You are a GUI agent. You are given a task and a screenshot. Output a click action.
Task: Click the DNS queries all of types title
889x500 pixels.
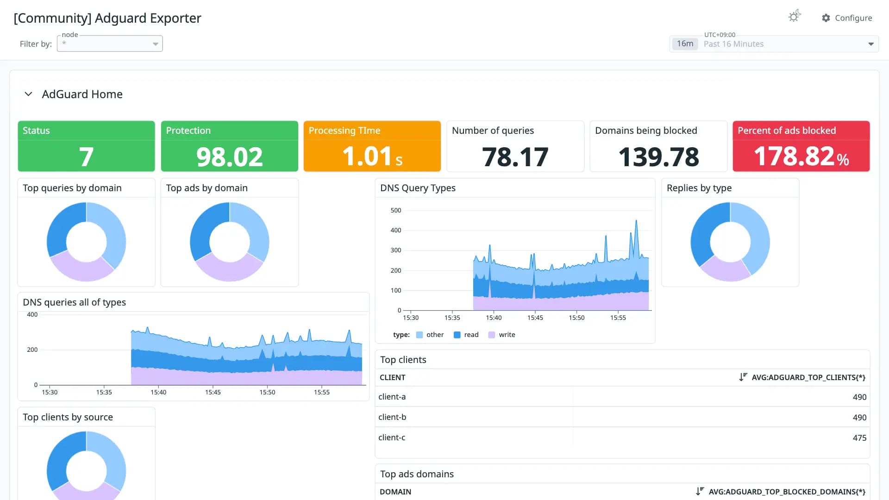coord(74,302)
